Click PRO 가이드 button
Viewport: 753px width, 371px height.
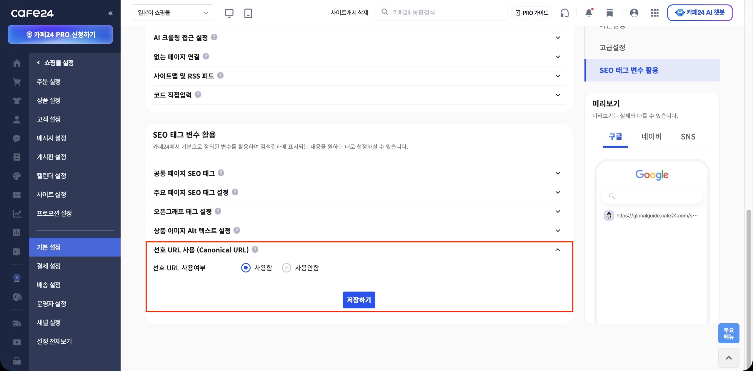532,13
